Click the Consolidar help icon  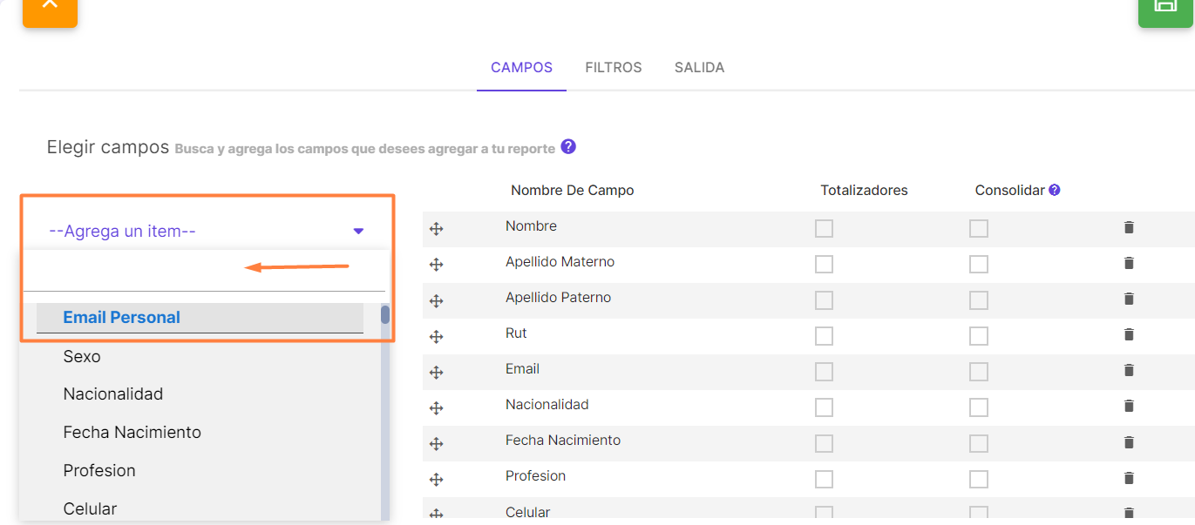tap(1055, 190)
